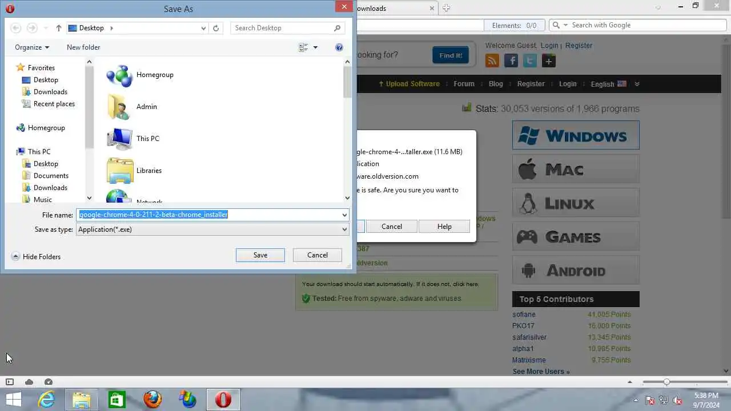Click the Save button
731x411 pixels.
click(260, 255)
